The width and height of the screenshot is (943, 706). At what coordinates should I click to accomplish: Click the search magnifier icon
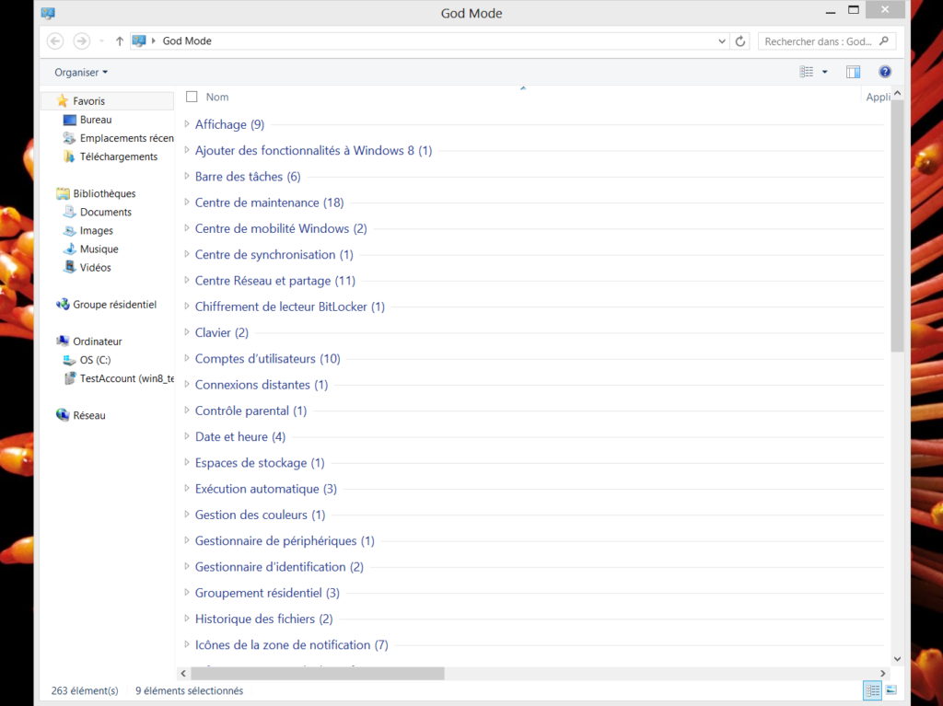tap(883, 41)
